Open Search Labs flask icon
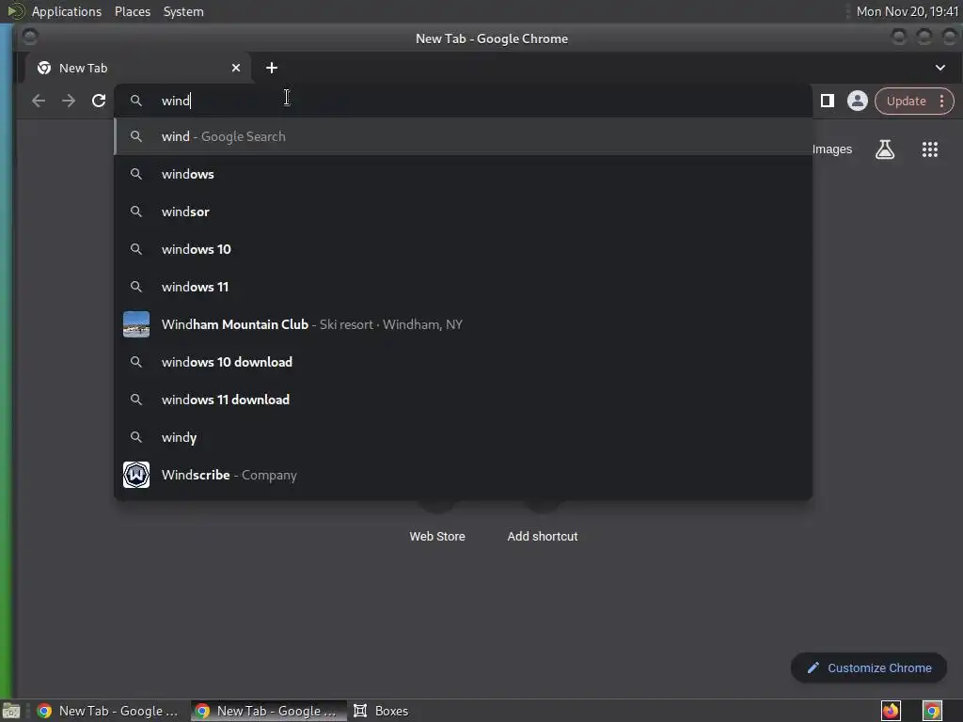This screenshot has width=963, height=722. click(884, 149)
